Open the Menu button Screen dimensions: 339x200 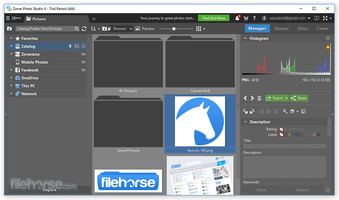pyautogui.click(x=13, y=18)
